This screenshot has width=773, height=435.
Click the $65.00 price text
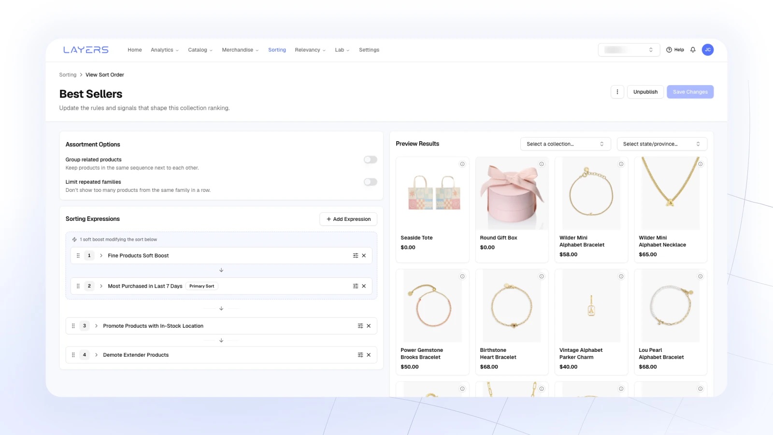648,255
